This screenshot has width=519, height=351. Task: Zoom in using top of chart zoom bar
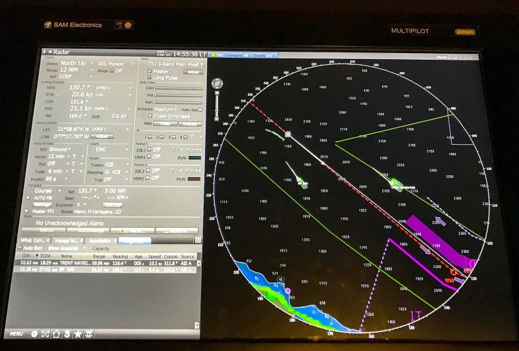coord(217,93)
